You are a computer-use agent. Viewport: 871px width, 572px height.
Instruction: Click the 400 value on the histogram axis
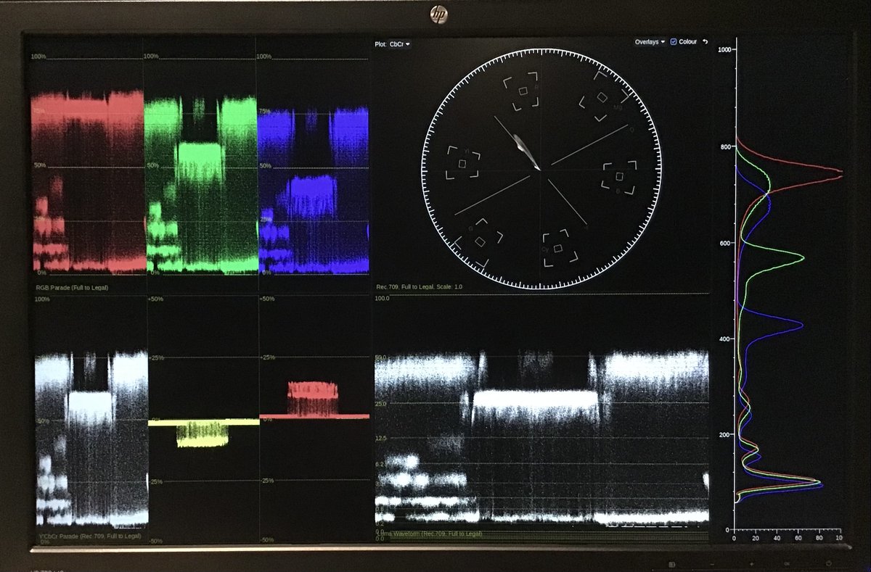point(726,339)
